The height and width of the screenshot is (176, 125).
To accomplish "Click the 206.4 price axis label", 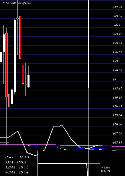I will pyautogui.click(x=116, y=25).
